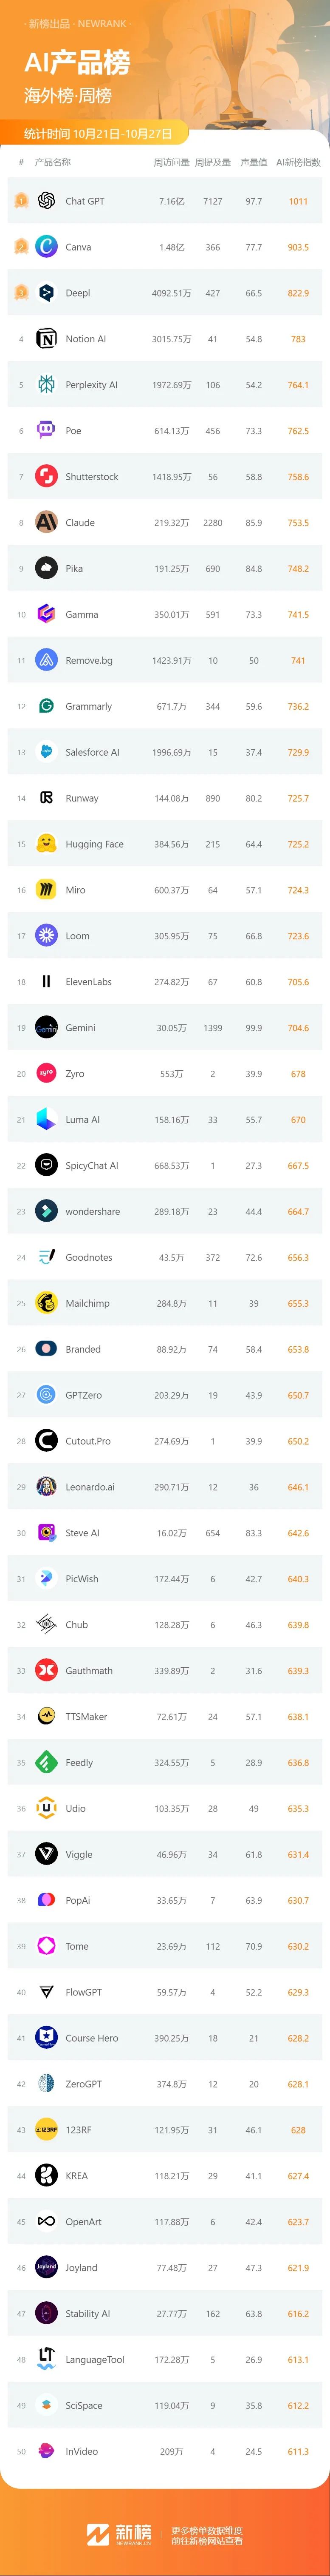Select the Notion AI icon

(x=46, y=339)
